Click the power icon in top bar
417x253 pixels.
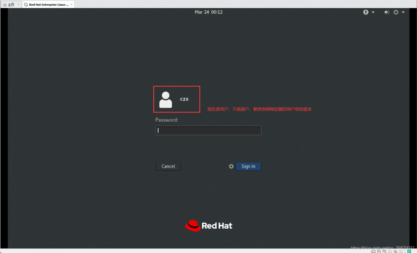[x=396, y=12]
